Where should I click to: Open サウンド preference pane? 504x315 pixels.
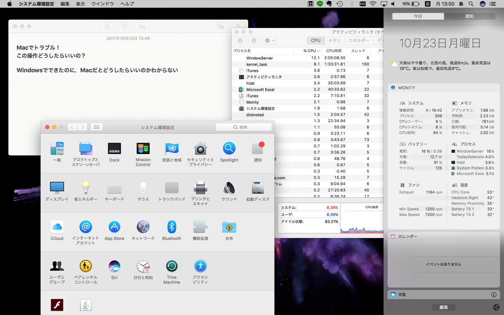pos(229,191)
